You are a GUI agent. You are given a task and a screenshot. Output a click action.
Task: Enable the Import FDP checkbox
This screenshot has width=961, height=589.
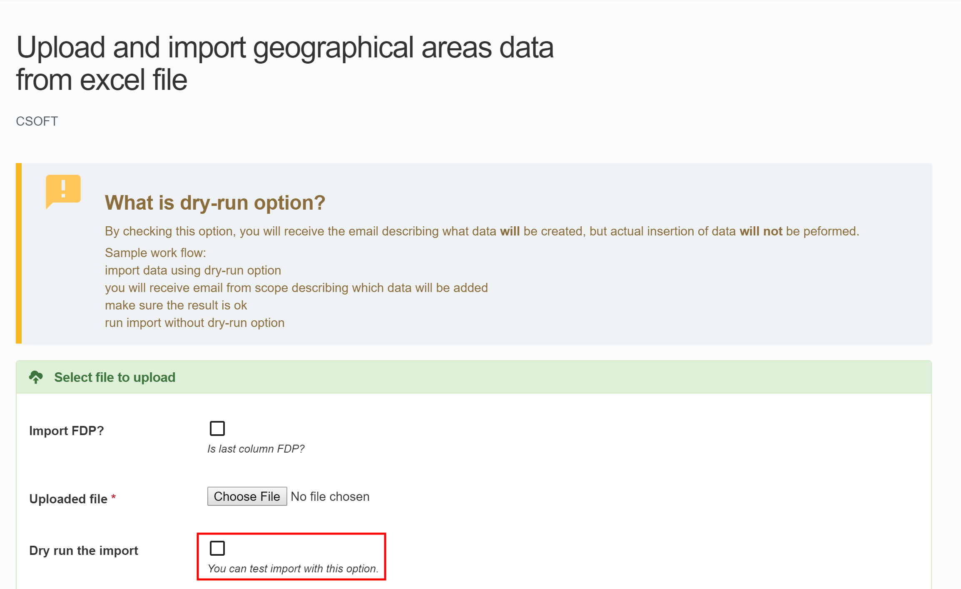click(x=217, y=428)
